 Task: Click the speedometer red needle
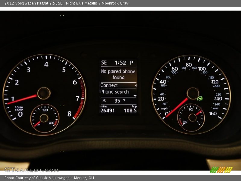pos(177,108)
